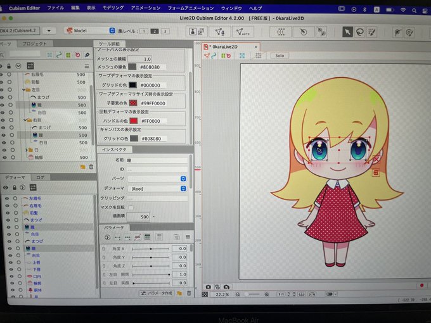Screen dimensions: 431x323
Task: Hide 右眉毛 layer in parts panel
Action: pos(2,74)
